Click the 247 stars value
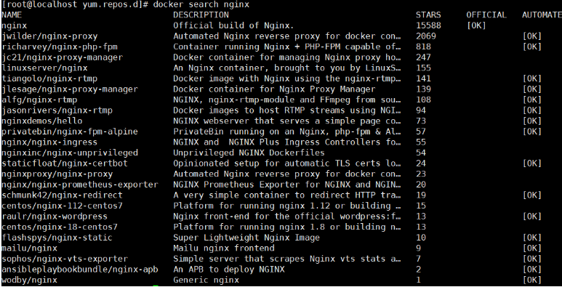This screenshot has width=562, height=287. click(x=423, y=57)
